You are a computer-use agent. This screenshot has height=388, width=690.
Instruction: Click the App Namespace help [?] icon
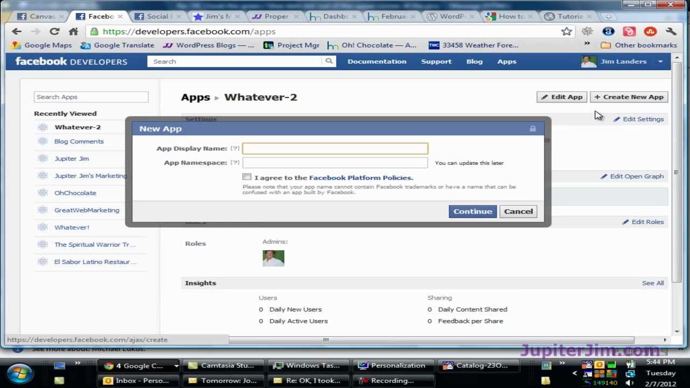click(235, 162)
